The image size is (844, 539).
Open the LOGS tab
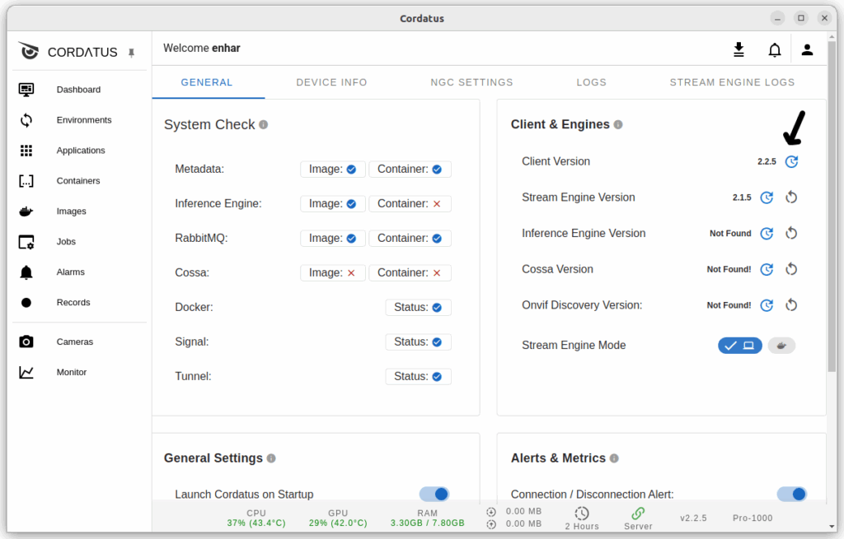tap(592, 82)
